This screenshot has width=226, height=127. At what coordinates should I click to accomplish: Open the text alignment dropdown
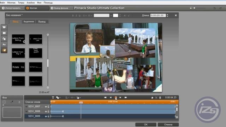click(85, 16)
